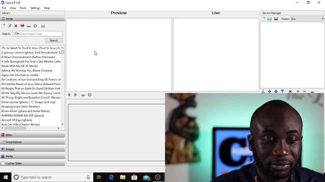Viewport: 325px width, 182px height.
Task: Select song Abide With Me (W. H. Monk)
Action: point(19,66)
